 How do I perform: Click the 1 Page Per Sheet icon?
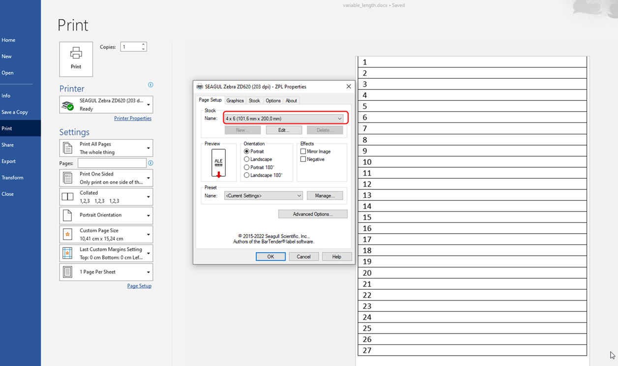(67, 272)
